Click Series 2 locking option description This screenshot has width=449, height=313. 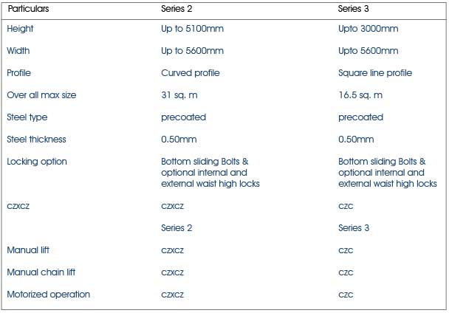click(210, 173)
